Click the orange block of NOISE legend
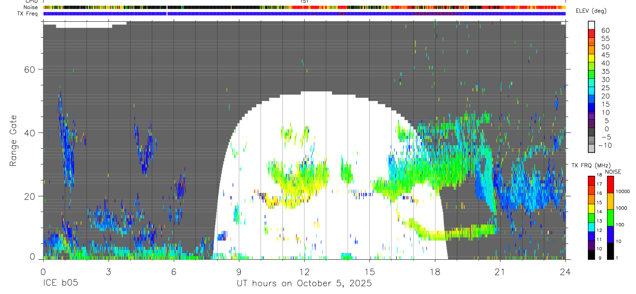Image resolution: width=636 pixels, height=294 pixels. [x=610, y=201]
